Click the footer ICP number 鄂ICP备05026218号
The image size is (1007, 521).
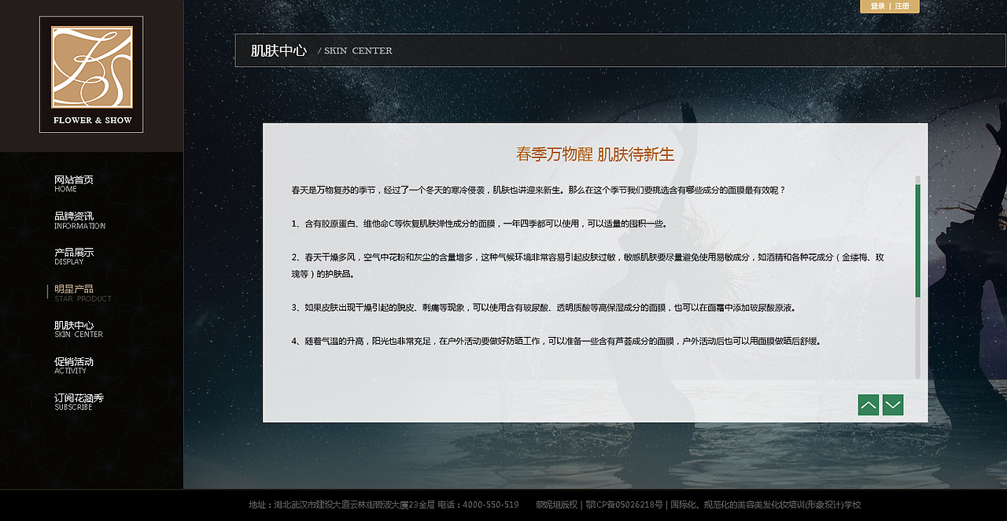pos(624,504)
